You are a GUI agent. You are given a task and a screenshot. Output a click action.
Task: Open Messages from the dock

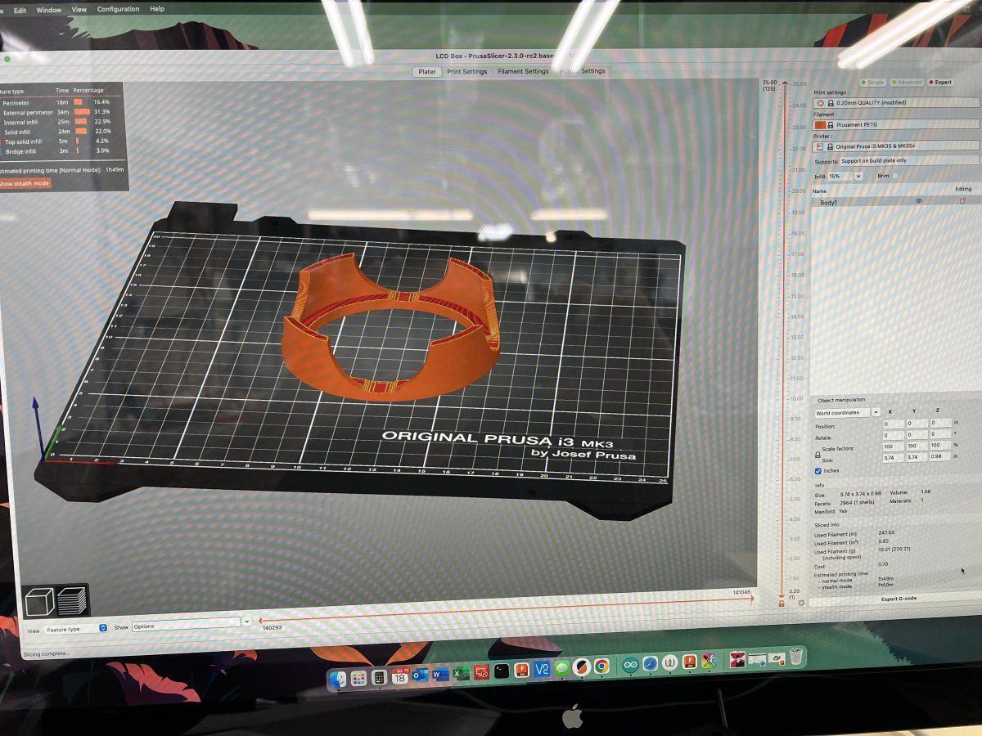(561, 668)
